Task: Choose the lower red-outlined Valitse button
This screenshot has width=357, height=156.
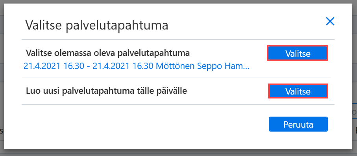Action: click(x=298, y=91)
